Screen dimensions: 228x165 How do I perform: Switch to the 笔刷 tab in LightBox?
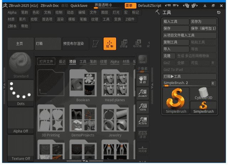(93, 62)
